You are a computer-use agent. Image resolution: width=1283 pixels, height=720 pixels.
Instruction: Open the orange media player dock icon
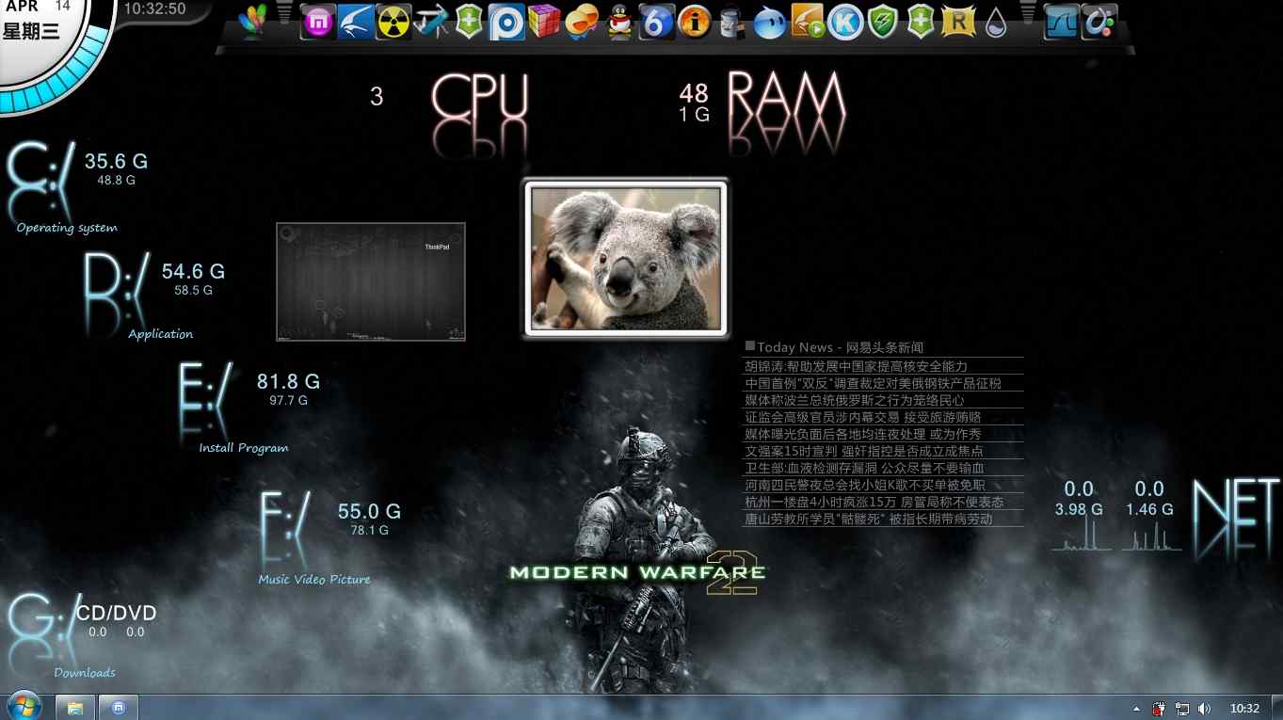click(808, 22)
